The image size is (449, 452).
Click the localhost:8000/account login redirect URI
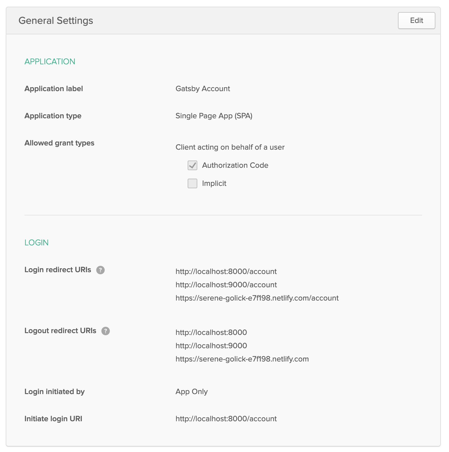pos(226,272)
